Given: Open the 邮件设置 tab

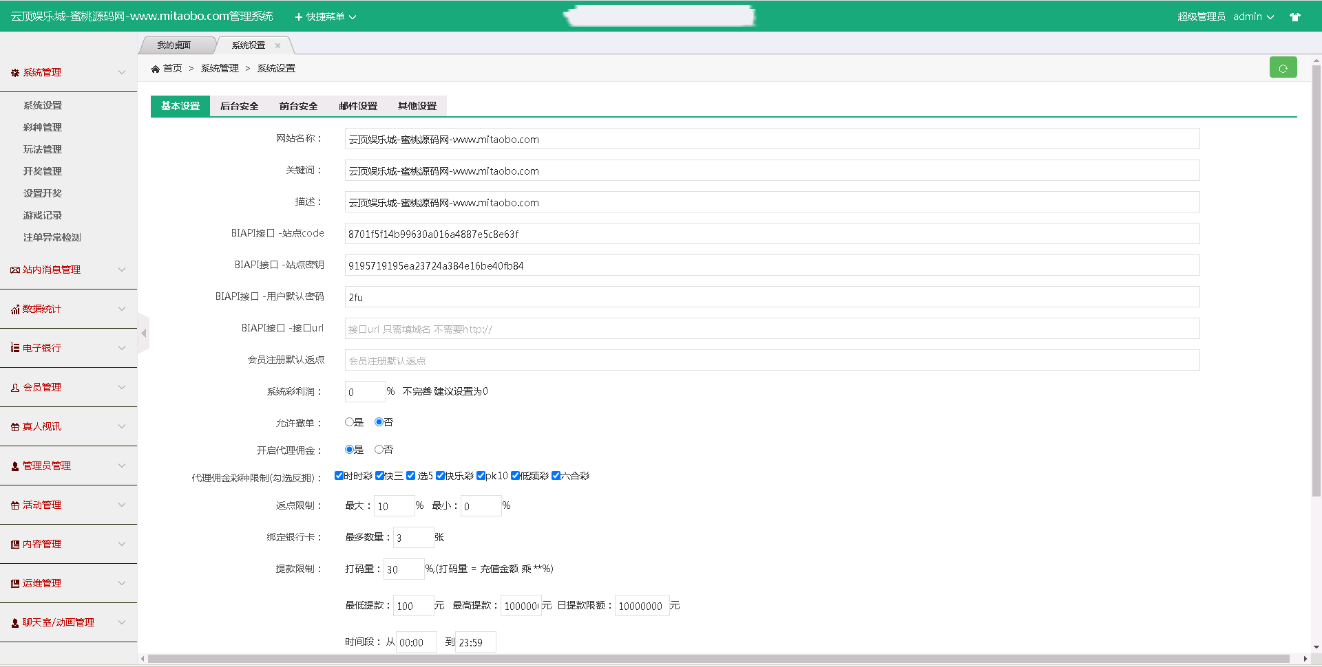Looking at the screenshot, I should click(358, 106).
